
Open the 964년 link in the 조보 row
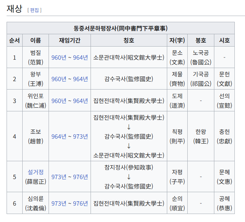pyautogui.click(x=59, y=136)
